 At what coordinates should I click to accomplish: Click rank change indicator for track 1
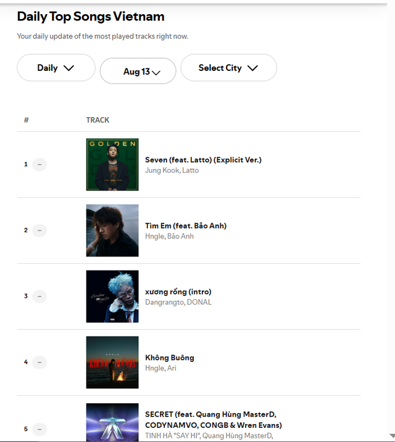point(39,165)
